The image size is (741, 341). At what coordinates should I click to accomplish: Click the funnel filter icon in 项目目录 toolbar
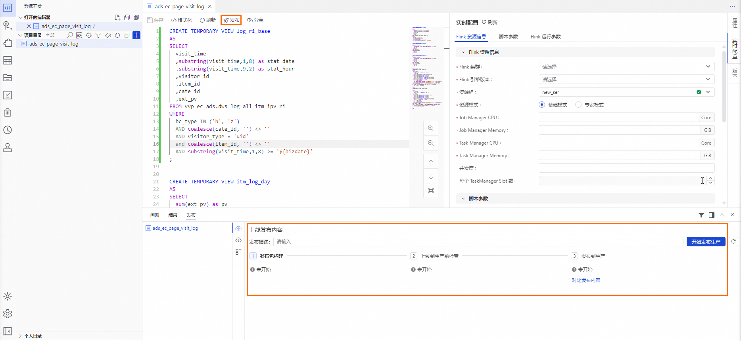click(98, 35)
